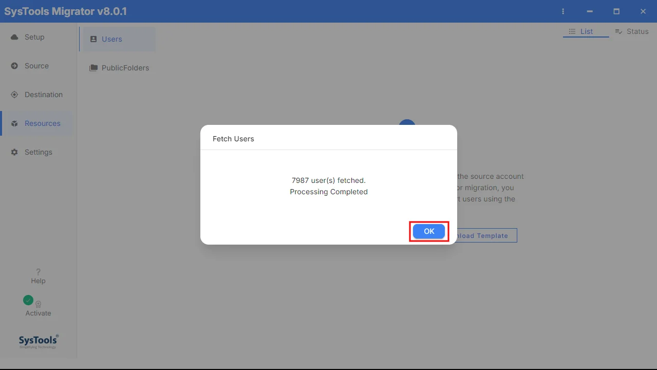Screen dimensions: 657x370
Task: Open Destination section
Action: [x=36, y=95]
